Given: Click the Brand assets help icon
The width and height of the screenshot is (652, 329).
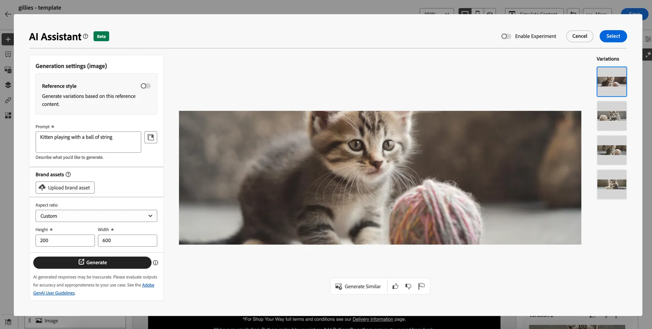Looking at the screenshot, I should [x=68, y=174].
